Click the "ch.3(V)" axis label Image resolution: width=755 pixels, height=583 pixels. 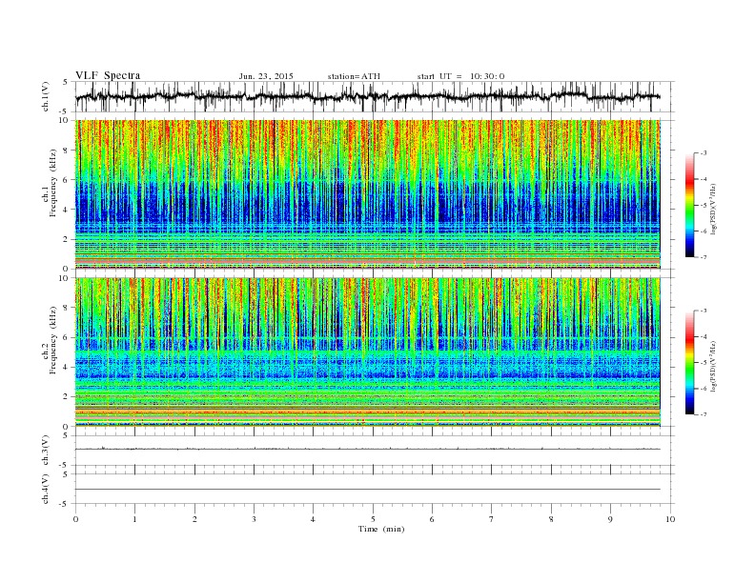point(46,451)
